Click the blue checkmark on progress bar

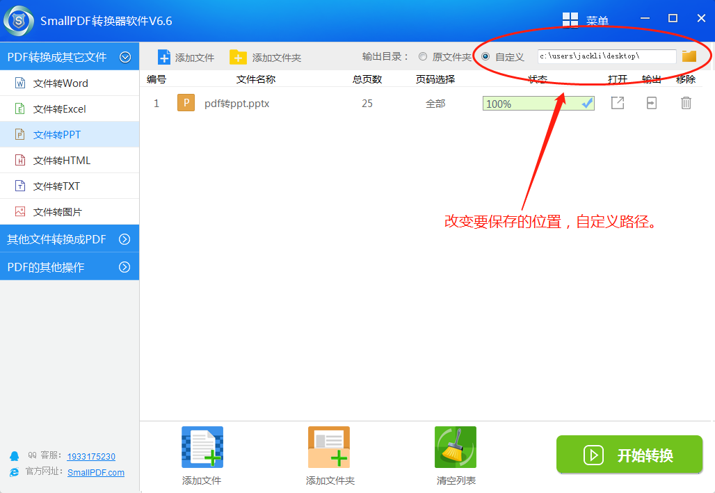587,103
